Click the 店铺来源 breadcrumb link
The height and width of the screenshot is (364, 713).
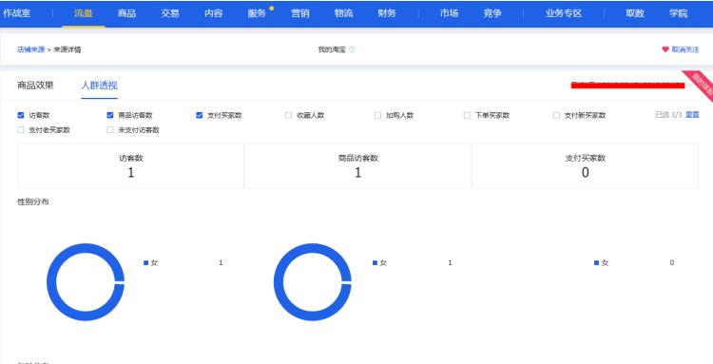click(31, 49)
